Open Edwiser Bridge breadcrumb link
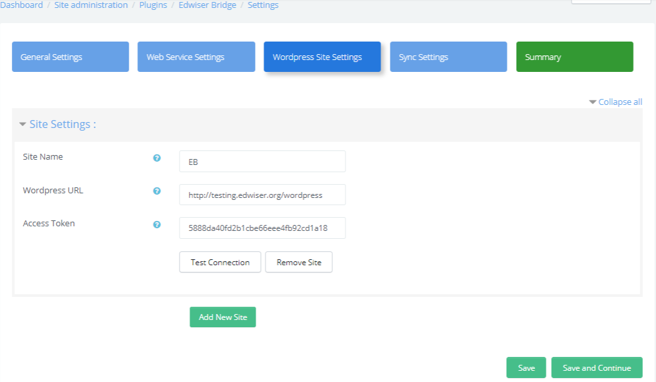656x382 pixels. point(207,5)
